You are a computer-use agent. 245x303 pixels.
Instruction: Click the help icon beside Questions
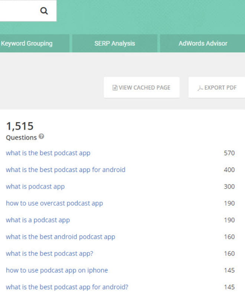41,137
